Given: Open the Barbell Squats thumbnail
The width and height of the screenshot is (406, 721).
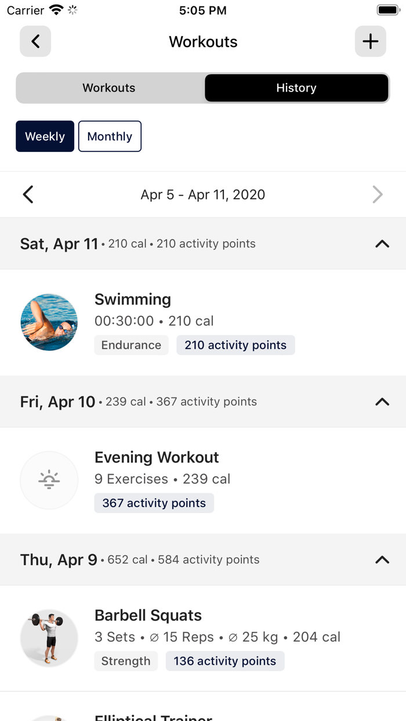Looking at the screenshot, I should [x=49, y=638].
